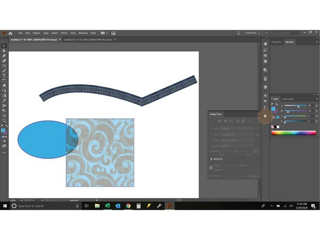This screenshot has height=240, width=320.
Task: Pick a color from the spectrum bar
Action: [294, 133]
